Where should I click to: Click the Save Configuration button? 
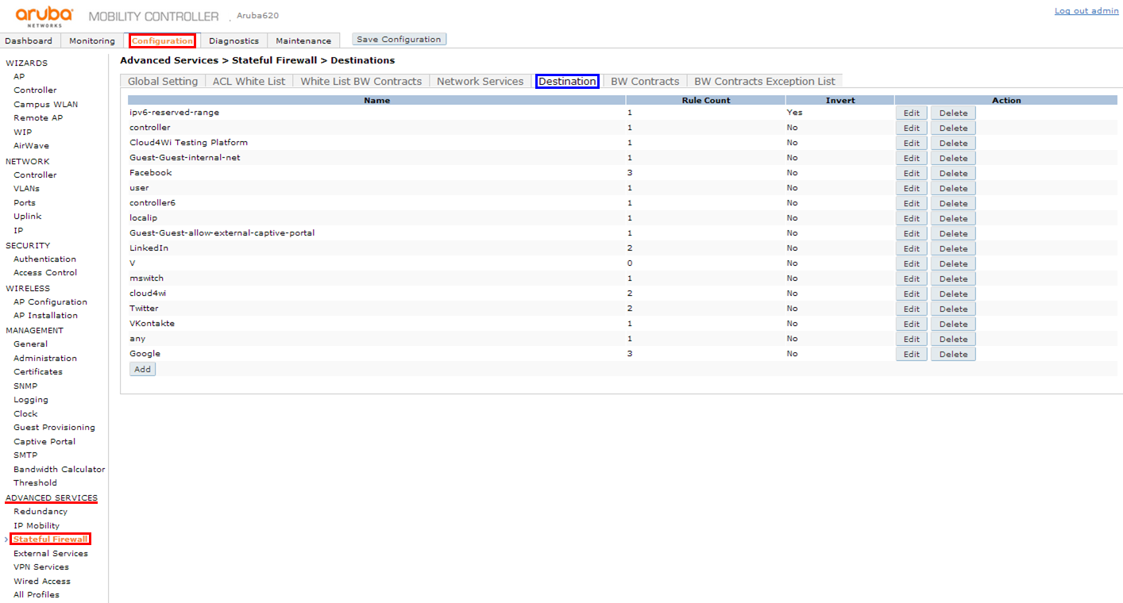pos(399,40)
